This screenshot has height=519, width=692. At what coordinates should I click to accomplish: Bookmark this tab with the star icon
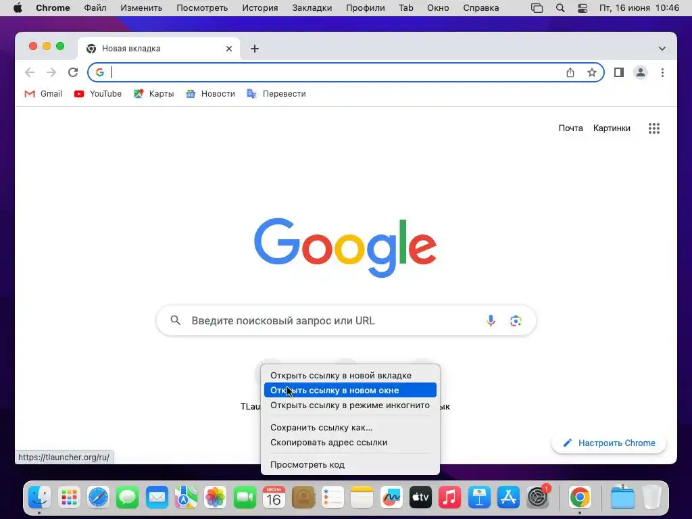pyautogui.click(x=592, y=72)
